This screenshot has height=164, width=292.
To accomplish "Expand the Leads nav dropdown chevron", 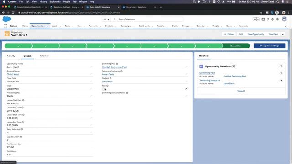I will (x=60, y=26).
